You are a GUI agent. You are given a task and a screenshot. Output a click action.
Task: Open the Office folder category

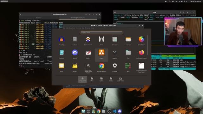point(92,79)
